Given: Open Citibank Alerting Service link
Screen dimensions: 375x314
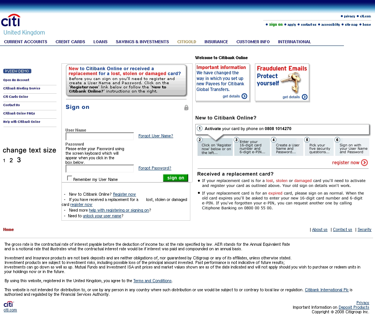Looking at the screenshot, I should 22,88.
